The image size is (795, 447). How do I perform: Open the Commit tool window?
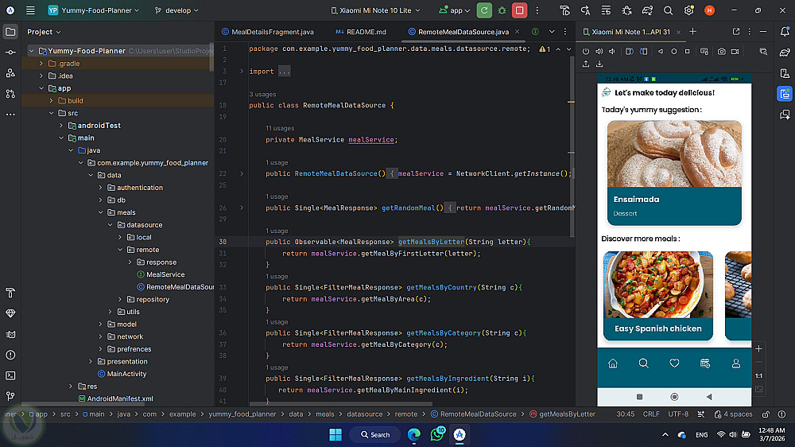(x=10, y=52)
